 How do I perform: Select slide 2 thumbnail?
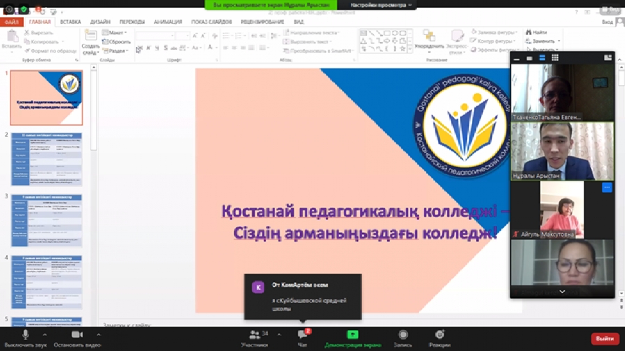tap(47, 160)
